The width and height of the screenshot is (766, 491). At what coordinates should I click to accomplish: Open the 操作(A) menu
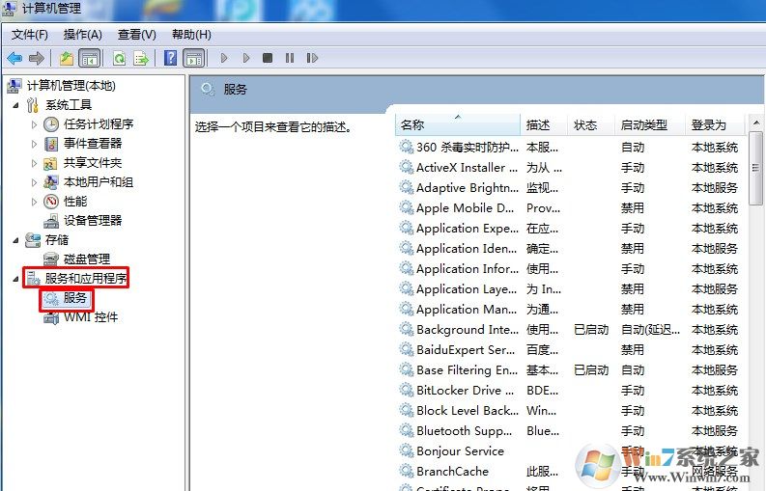pos(82,35)
